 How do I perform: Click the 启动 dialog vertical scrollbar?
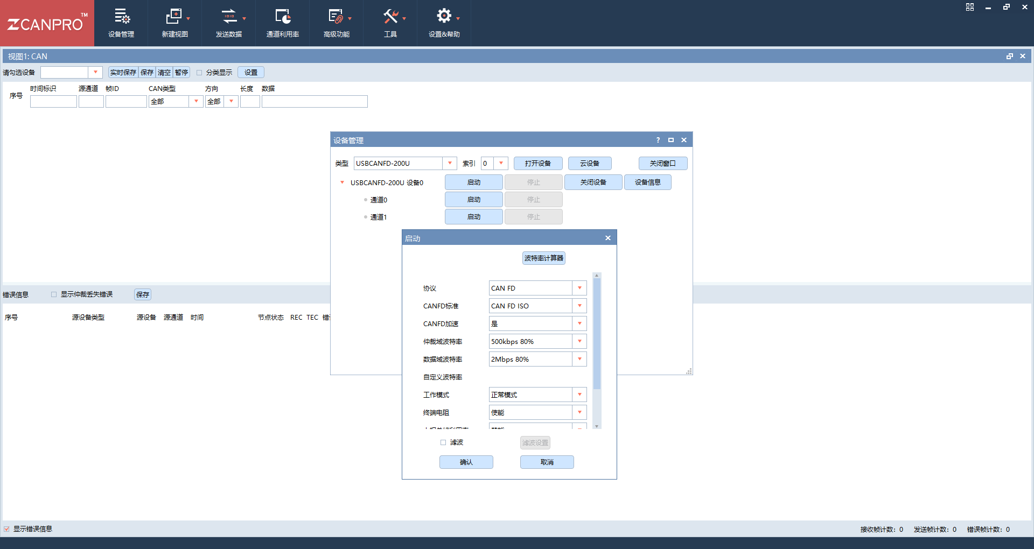tap(597, 351)
